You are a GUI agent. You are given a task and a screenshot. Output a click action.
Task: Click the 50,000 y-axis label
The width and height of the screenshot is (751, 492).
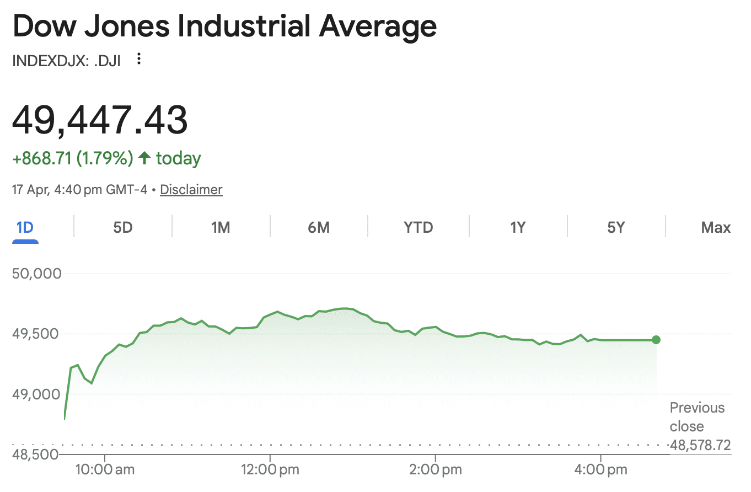click(x=36, y=274)
